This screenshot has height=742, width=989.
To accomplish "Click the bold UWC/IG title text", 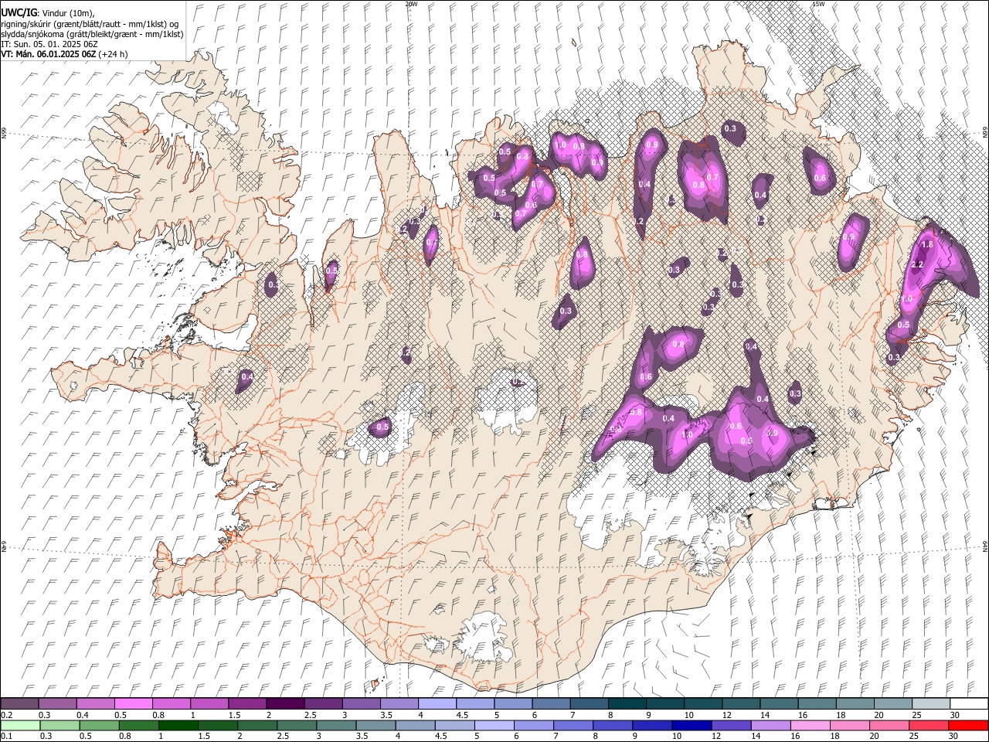I will coord(19,12).
